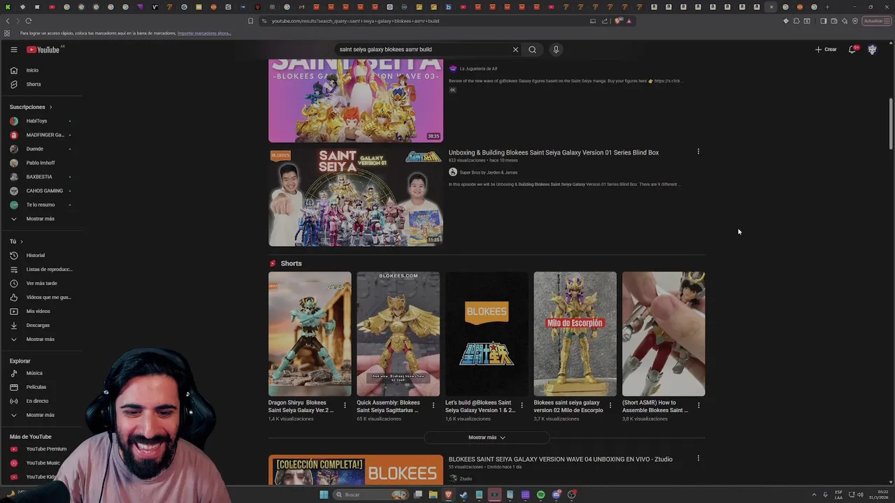Play the Blokees Galaxy Wave 03 thumbnail
Viewport: 895px width, 503px height.
pyautogui.click(x=356, y=101)
